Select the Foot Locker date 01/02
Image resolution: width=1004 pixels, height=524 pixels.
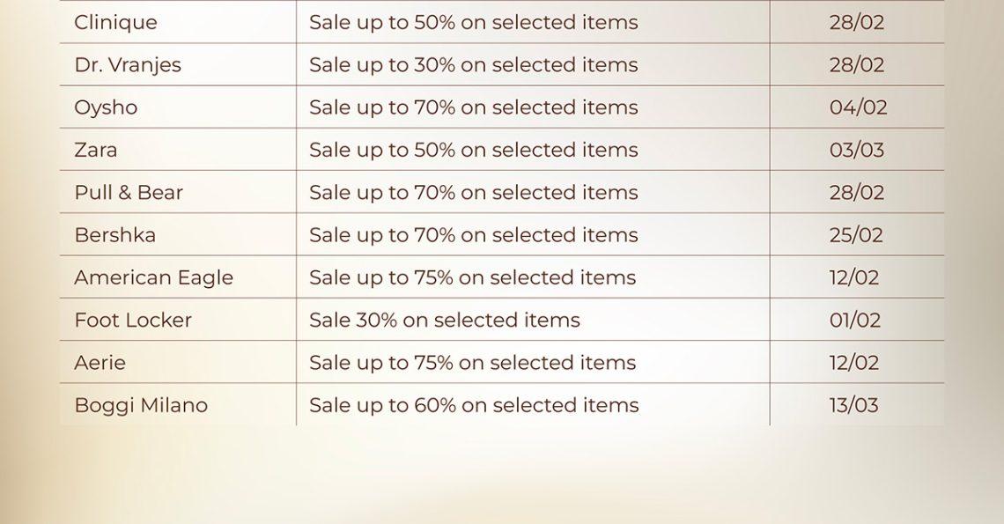pos(854,320)
